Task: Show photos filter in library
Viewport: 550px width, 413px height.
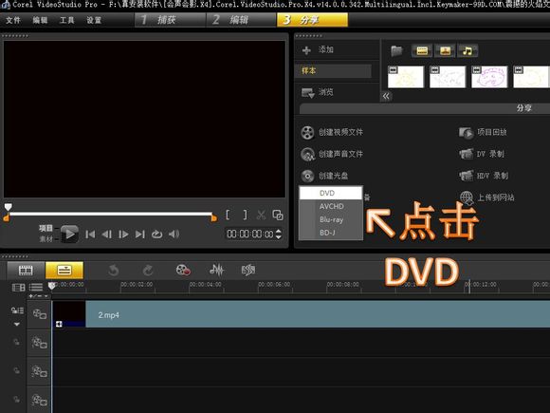Action: 445,51
